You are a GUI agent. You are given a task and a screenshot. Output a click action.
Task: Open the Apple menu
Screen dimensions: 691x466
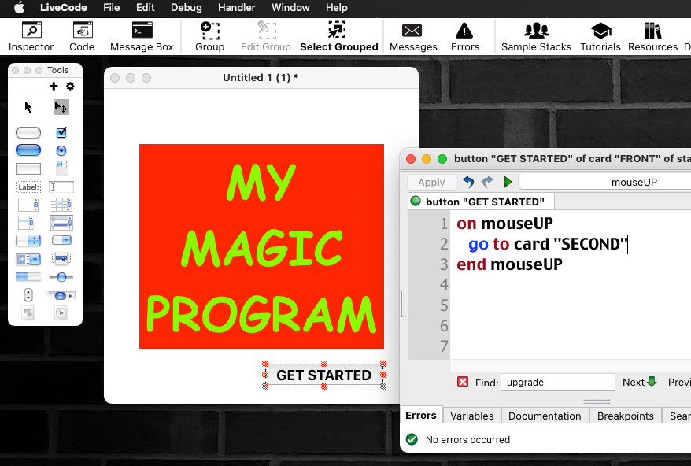click(x=20, y=8)
